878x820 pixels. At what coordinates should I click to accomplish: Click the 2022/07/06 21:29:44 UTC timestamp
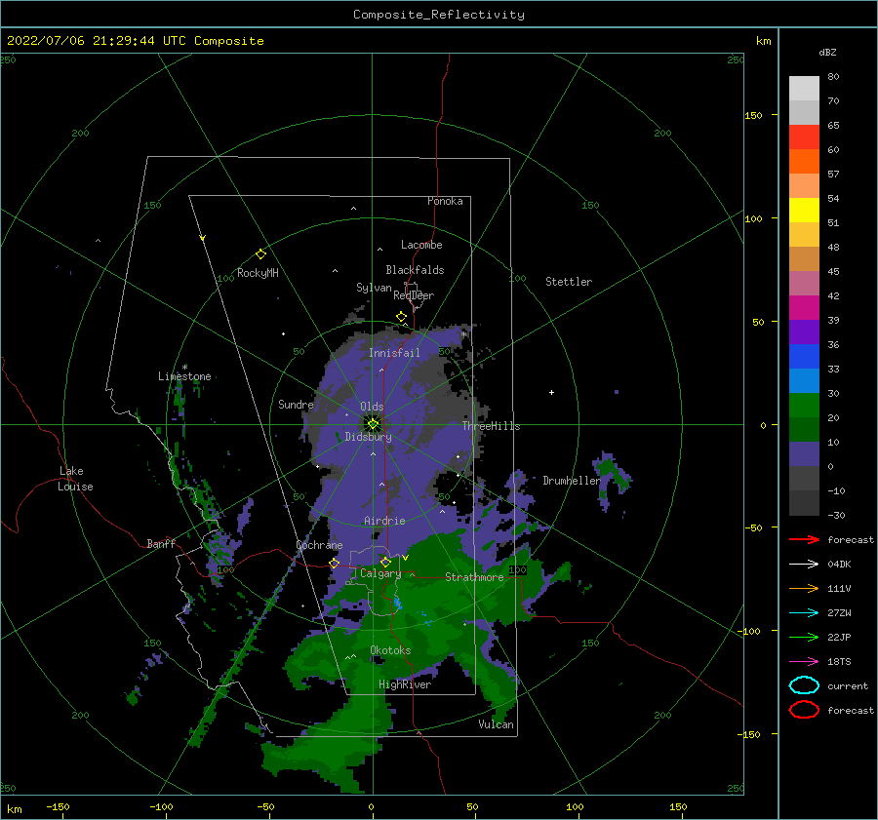click(x=135, y=41)
